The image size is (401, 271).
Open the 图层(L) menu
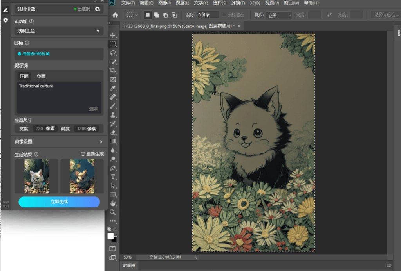182,3
